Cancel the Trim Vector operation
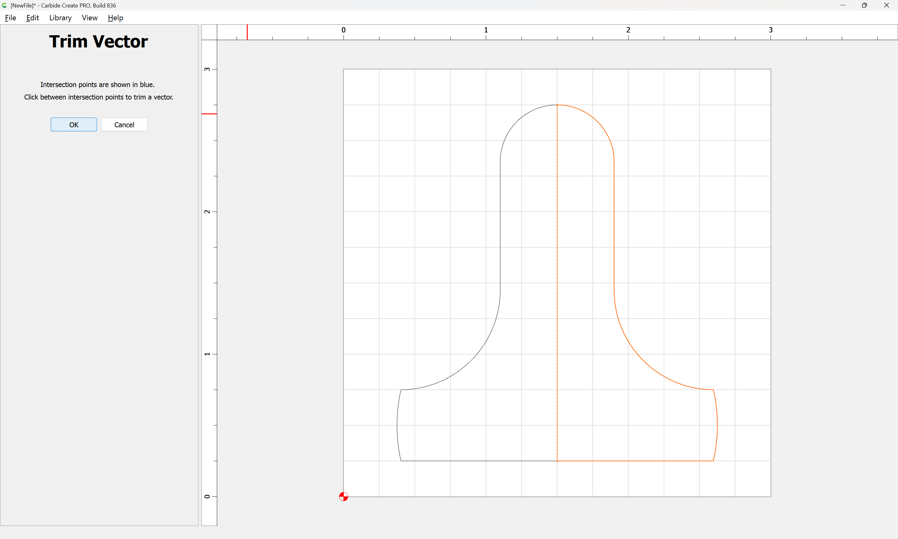 click(124, 124)
